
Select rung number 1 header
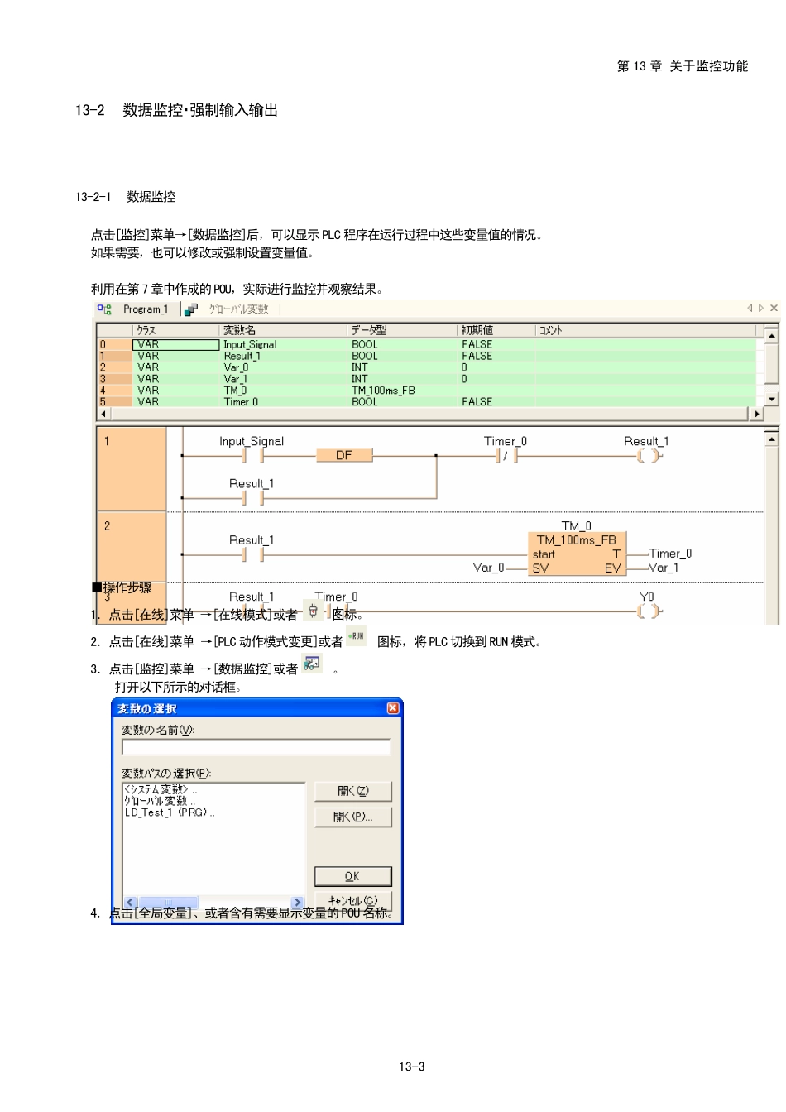[132, 469]
